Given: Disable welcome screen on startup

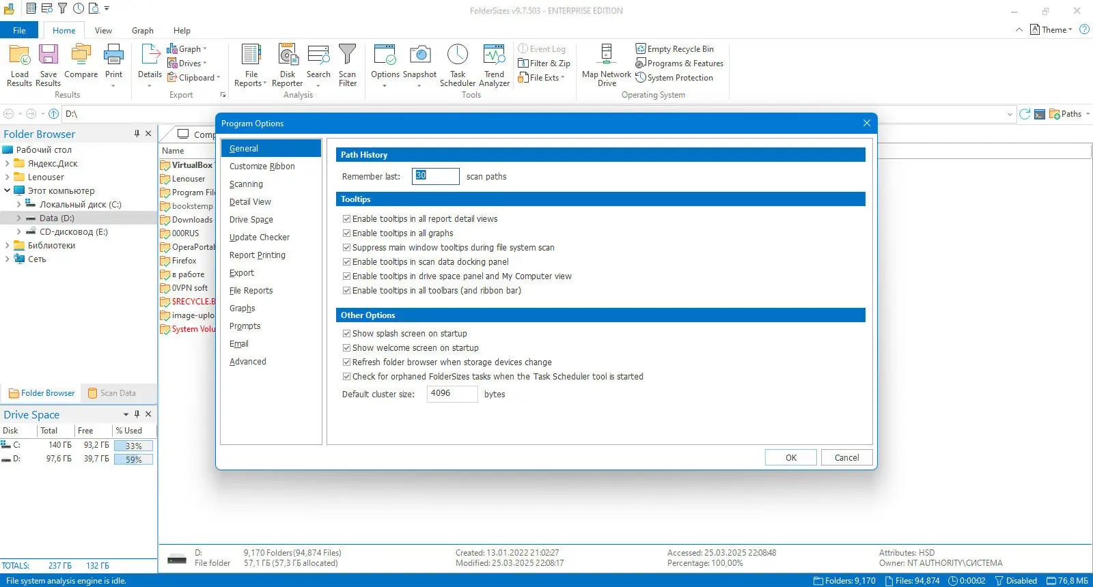Looking at the screenshot, I should (346, 348).
